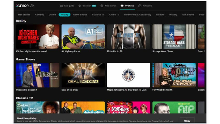
Task: Click the highlighted Reality category pill
Action: click(64, 15)
